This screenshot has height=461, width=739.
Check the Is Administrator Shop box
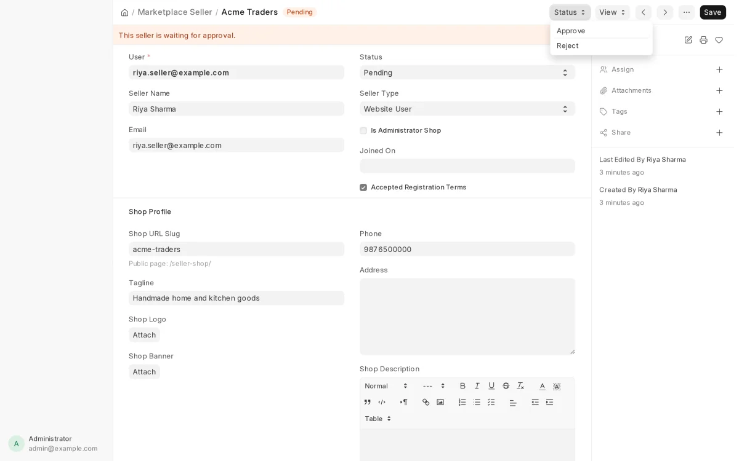363,130
